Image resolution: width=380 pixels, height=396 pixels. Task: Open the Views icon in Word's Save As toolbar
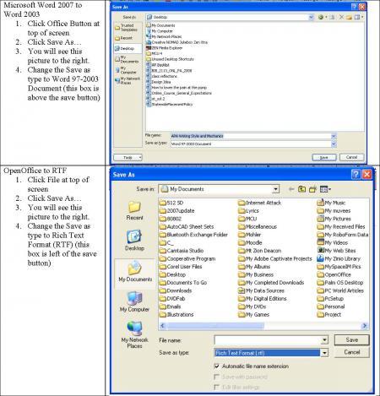358,17
